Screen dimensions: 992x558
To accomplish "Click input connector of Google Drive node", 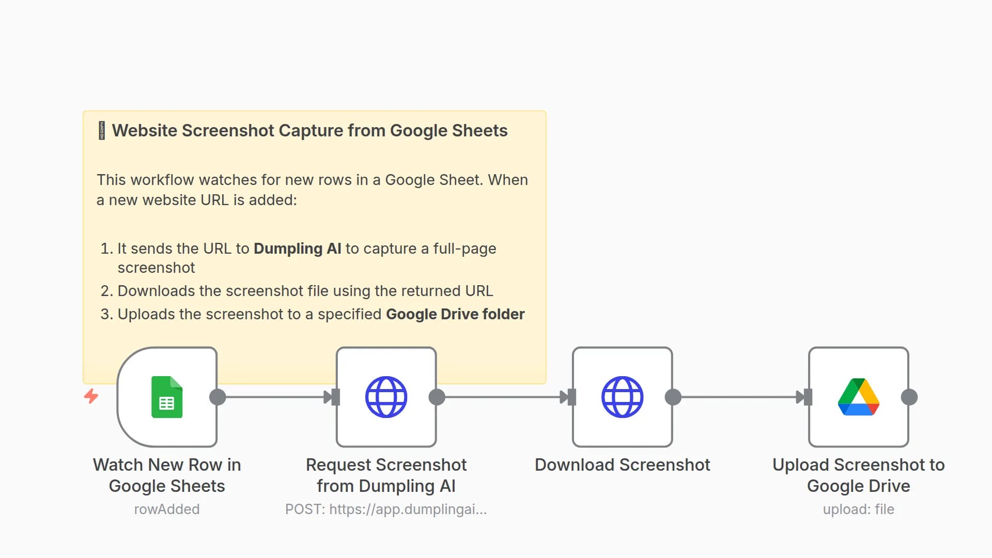I will click(x=808, y=397).
